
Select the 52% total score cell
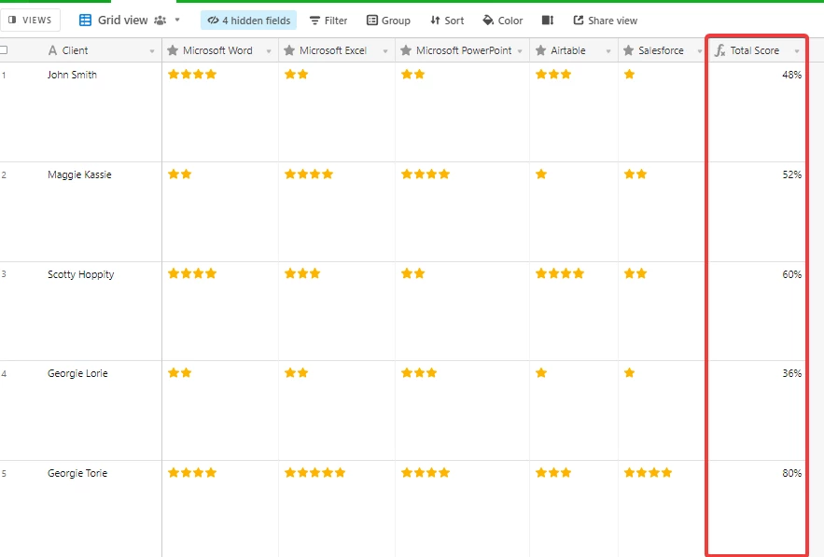[x=757, y=212]
